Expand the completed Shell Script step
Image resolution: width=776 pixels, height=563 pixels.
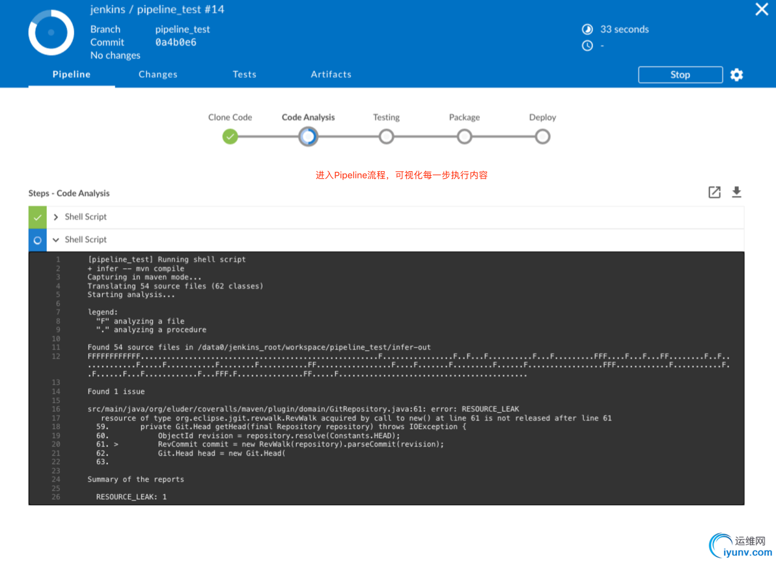coord(56,217)
